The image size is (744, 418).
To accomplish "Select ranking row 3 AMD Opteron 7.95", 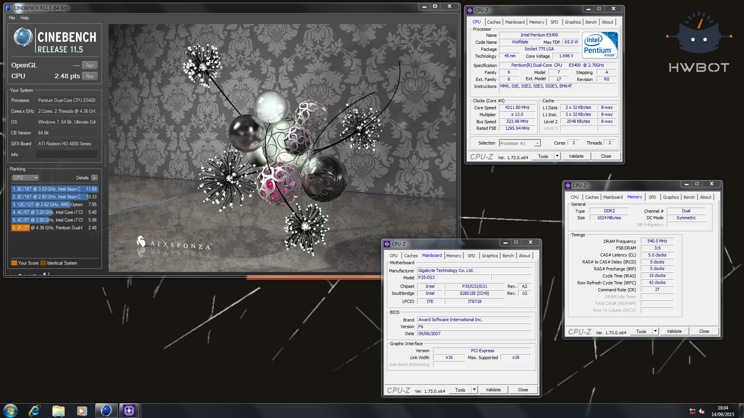I will point(55,205).
